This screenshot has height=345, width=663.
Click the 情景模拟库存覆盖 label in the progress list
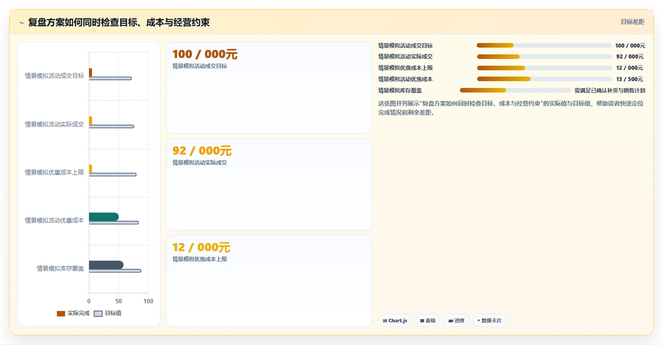tap(400, 91)
